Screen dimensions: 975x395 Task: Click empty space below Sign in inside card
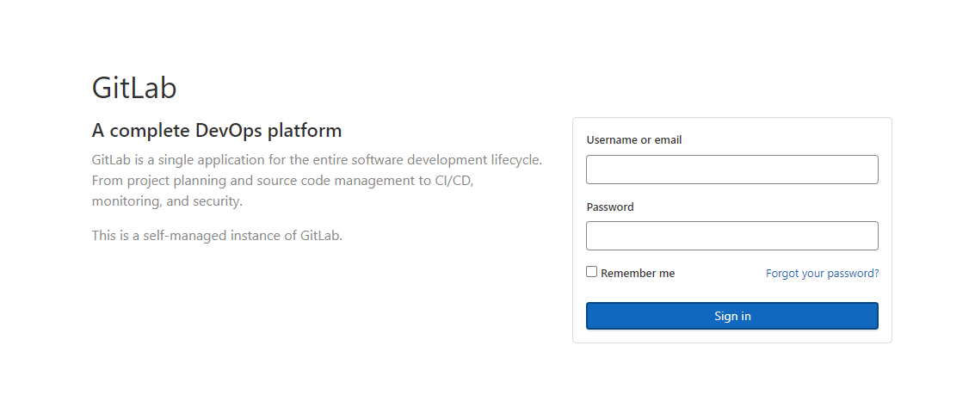coord(731,336)
